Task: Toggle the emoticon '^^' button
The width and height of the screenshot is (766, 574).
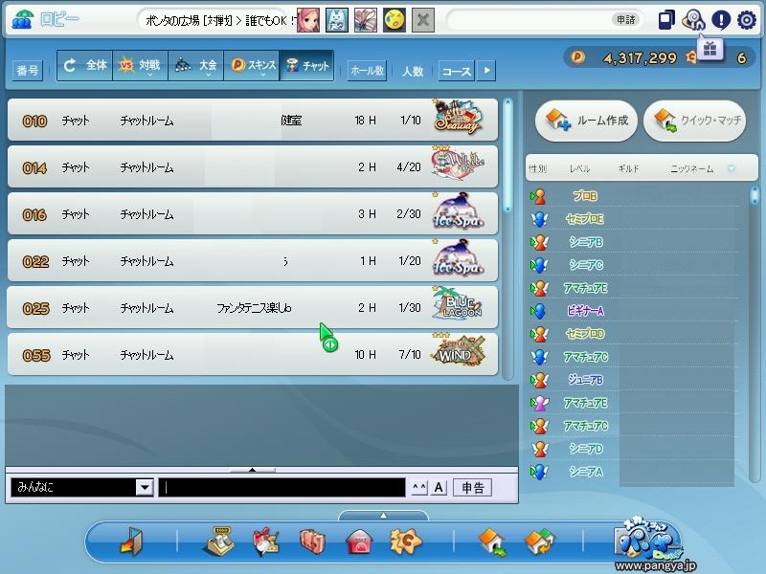Action: point(418,488)
